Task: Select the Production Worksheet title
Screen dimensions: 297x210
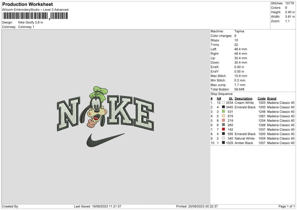Action: [27, 4]
